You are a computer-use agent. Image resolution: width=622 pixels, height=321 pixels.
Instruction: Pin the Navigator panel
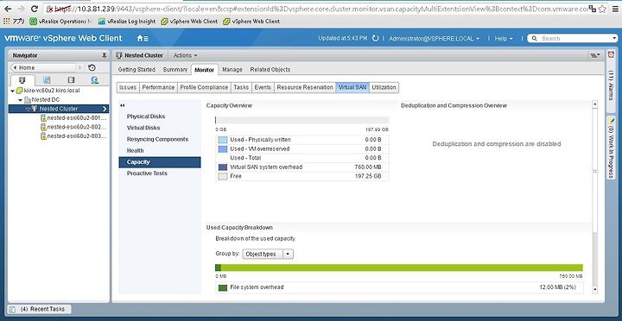pos(104,55)
